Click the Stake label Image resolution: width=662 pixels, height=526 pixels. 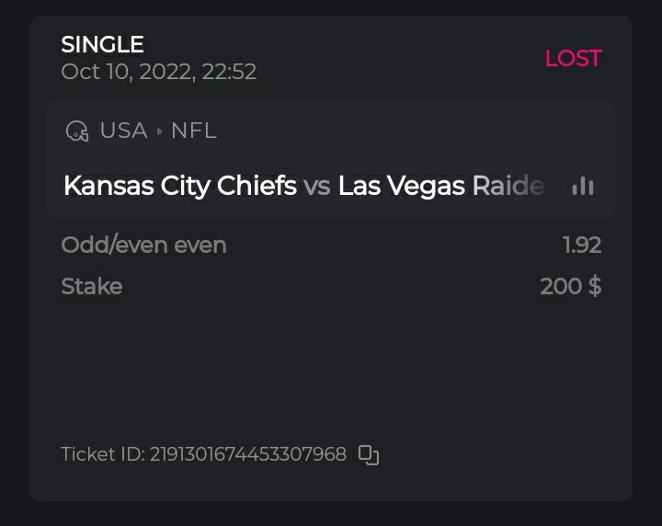(x=92, y=286)
